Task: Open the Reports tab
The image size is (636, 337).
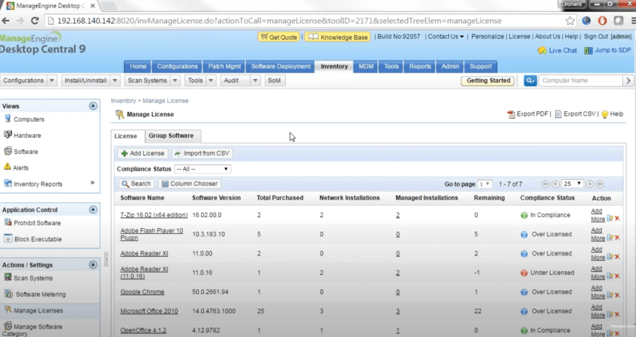Action: [420, 66]
